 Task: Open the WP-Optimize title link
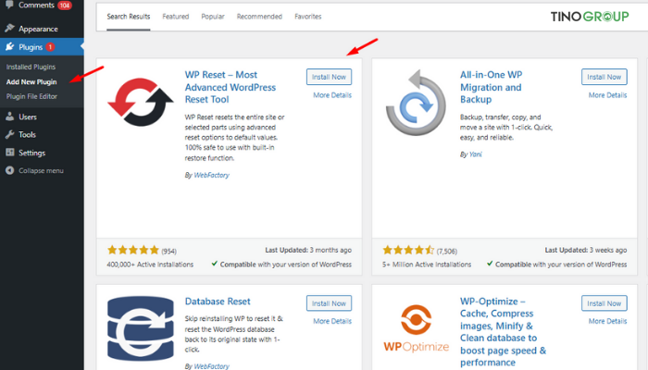[503, 331]
